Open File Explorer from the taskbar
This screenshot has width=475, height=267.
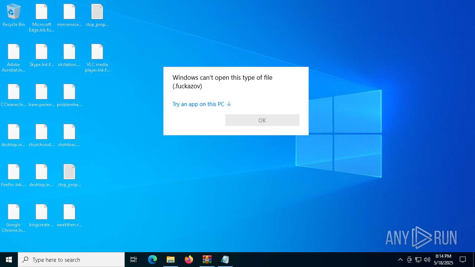tap(171, 260)
